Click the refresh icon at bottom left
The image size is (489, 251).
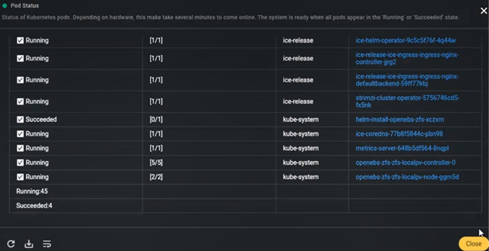click(11, 244)
